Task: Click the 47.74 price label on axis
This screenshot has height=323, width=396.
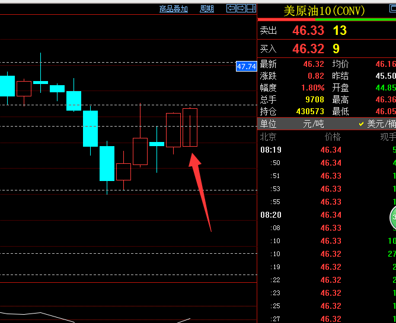Action: (x=246, y=66)
